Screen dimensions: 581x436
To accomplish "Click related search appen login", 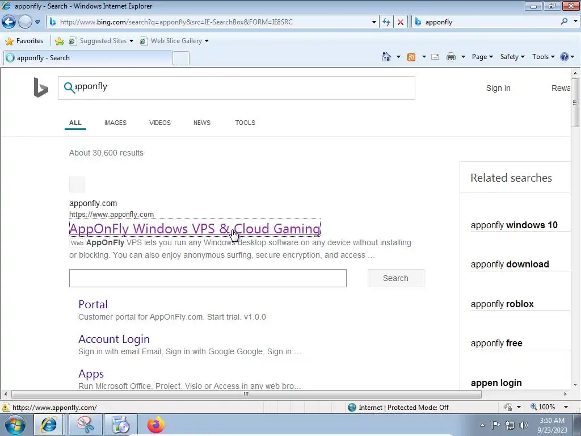I will coord(496,383).
